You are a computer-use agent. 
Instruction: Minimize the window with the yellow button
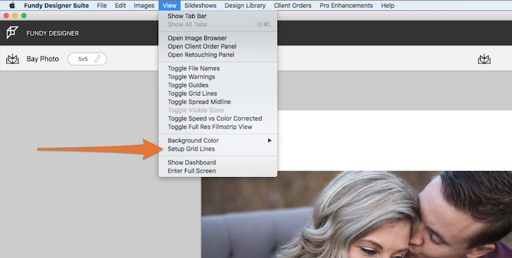coord(15,15)
